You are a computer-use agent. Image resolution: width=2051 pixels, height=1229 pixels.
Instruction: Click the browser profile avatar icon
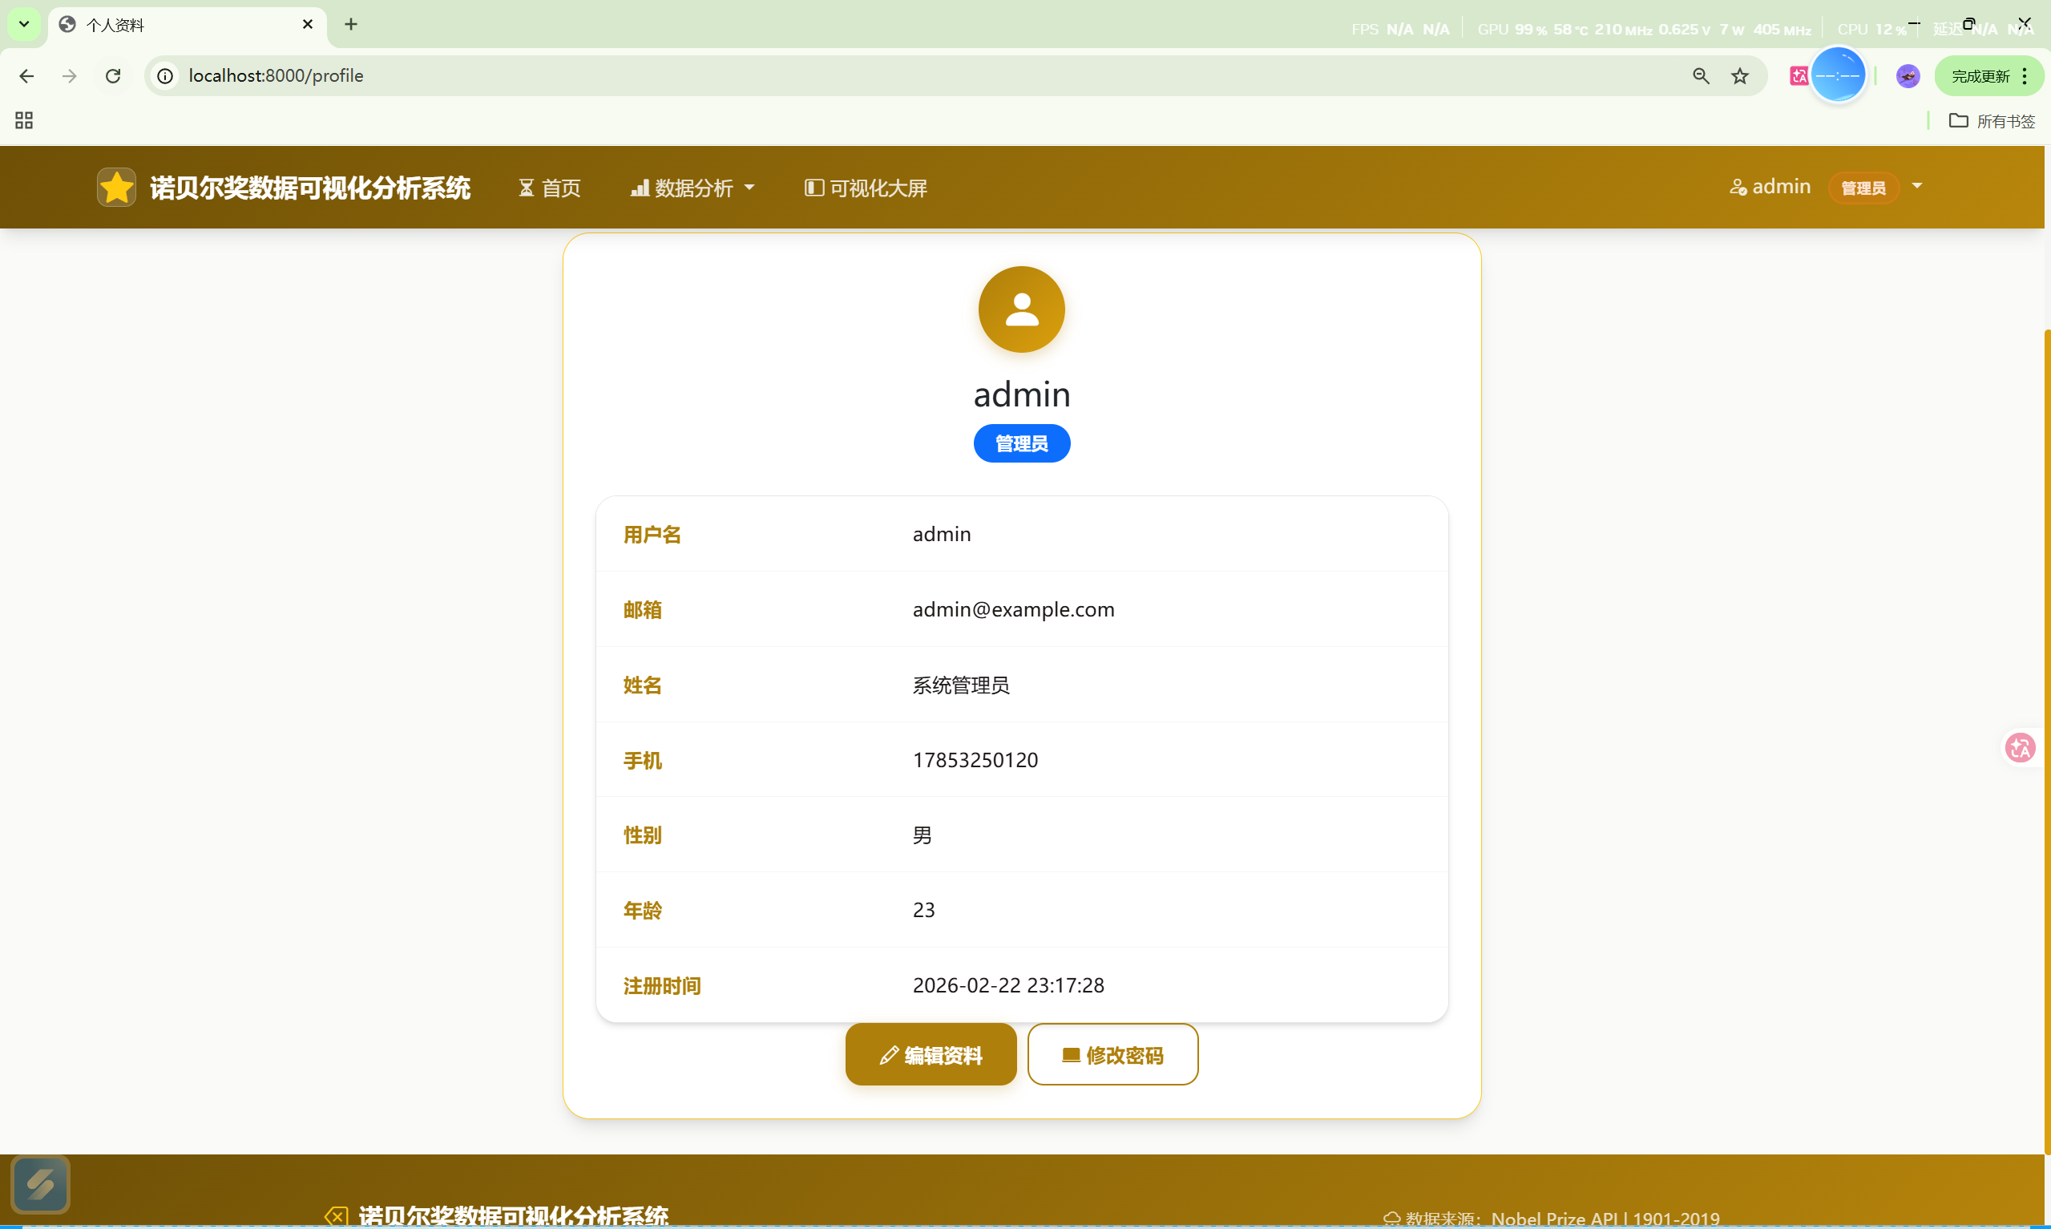click(x=1907, y=76)
